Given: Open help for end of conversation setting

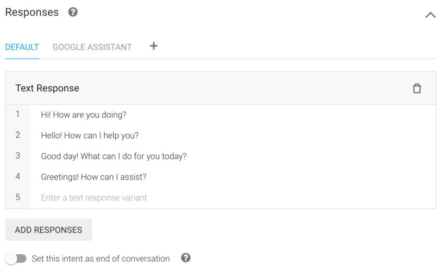Looking at the screenshot, I should [186, 258].
